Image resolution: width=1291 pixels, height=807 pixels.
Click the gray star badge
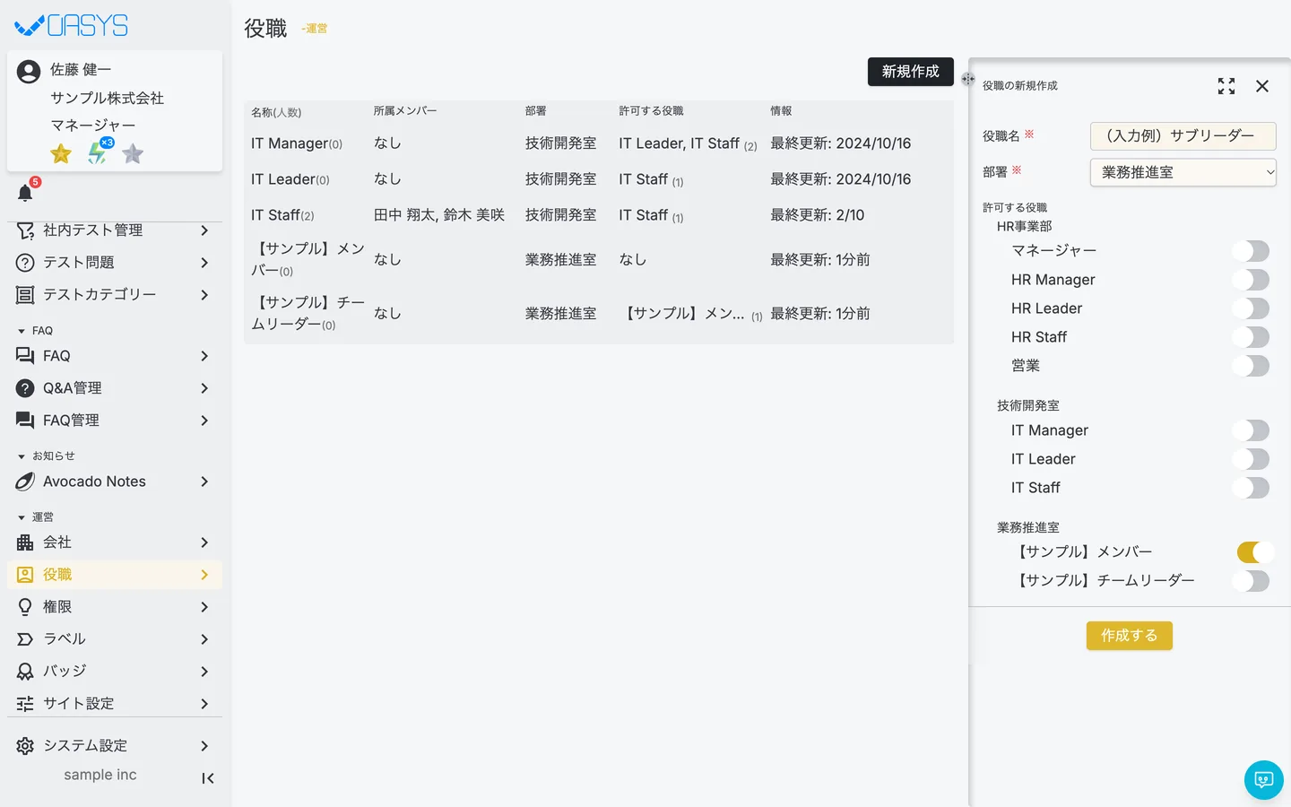pos(133,154)
